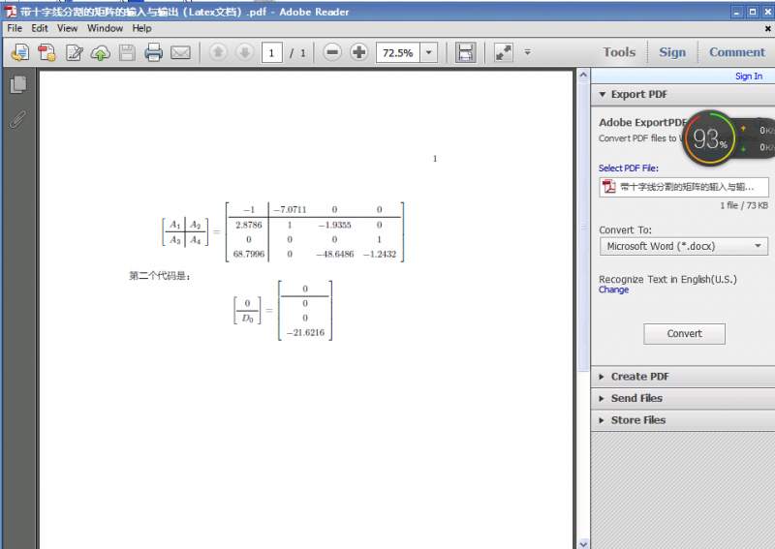775x549 pixels.
Task: Print the document using printer icon
Action: tap(154, 52)
